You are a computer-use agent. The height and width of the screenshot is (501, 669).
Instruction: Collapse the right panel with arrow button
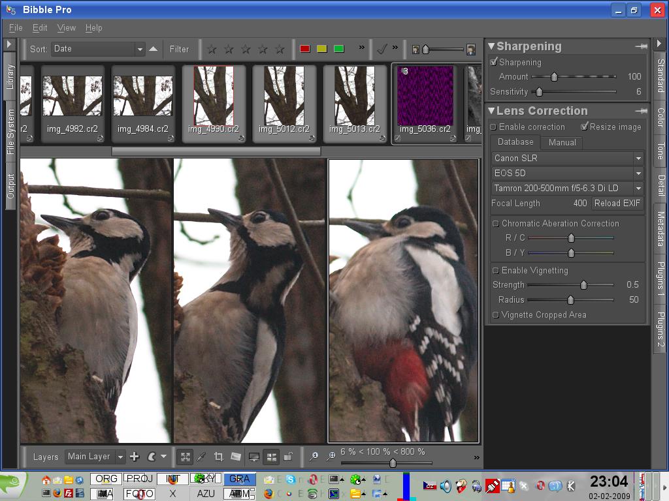pos(659,44)
